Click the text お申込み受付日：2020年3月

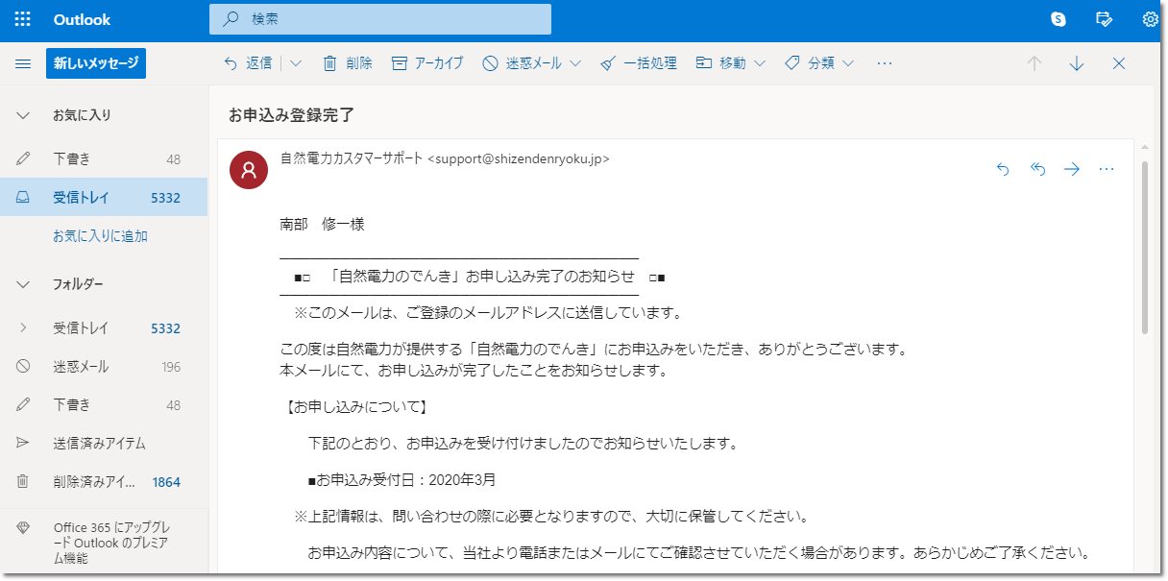click(405, 480)
